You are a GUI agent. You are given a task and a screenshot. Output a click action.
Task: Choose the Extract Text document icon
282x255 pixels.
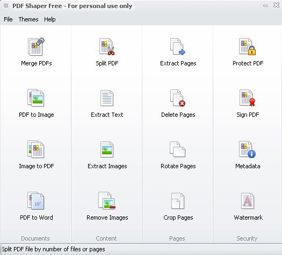(107, 98)
